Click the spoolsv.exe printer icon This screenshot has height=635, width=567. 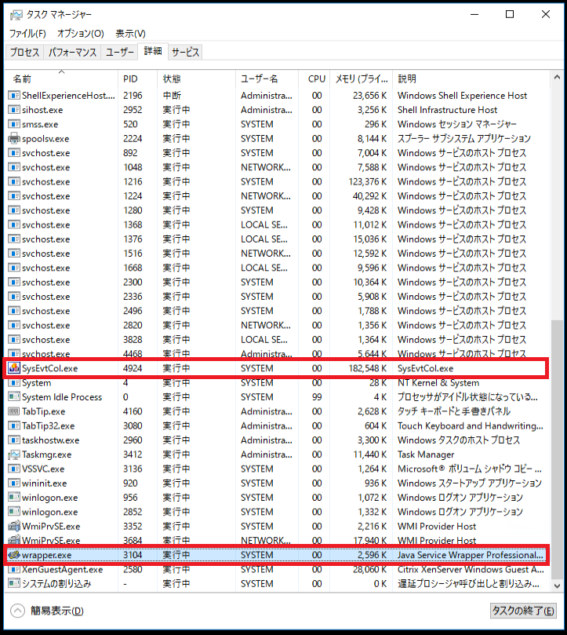[x=14, y=138]
